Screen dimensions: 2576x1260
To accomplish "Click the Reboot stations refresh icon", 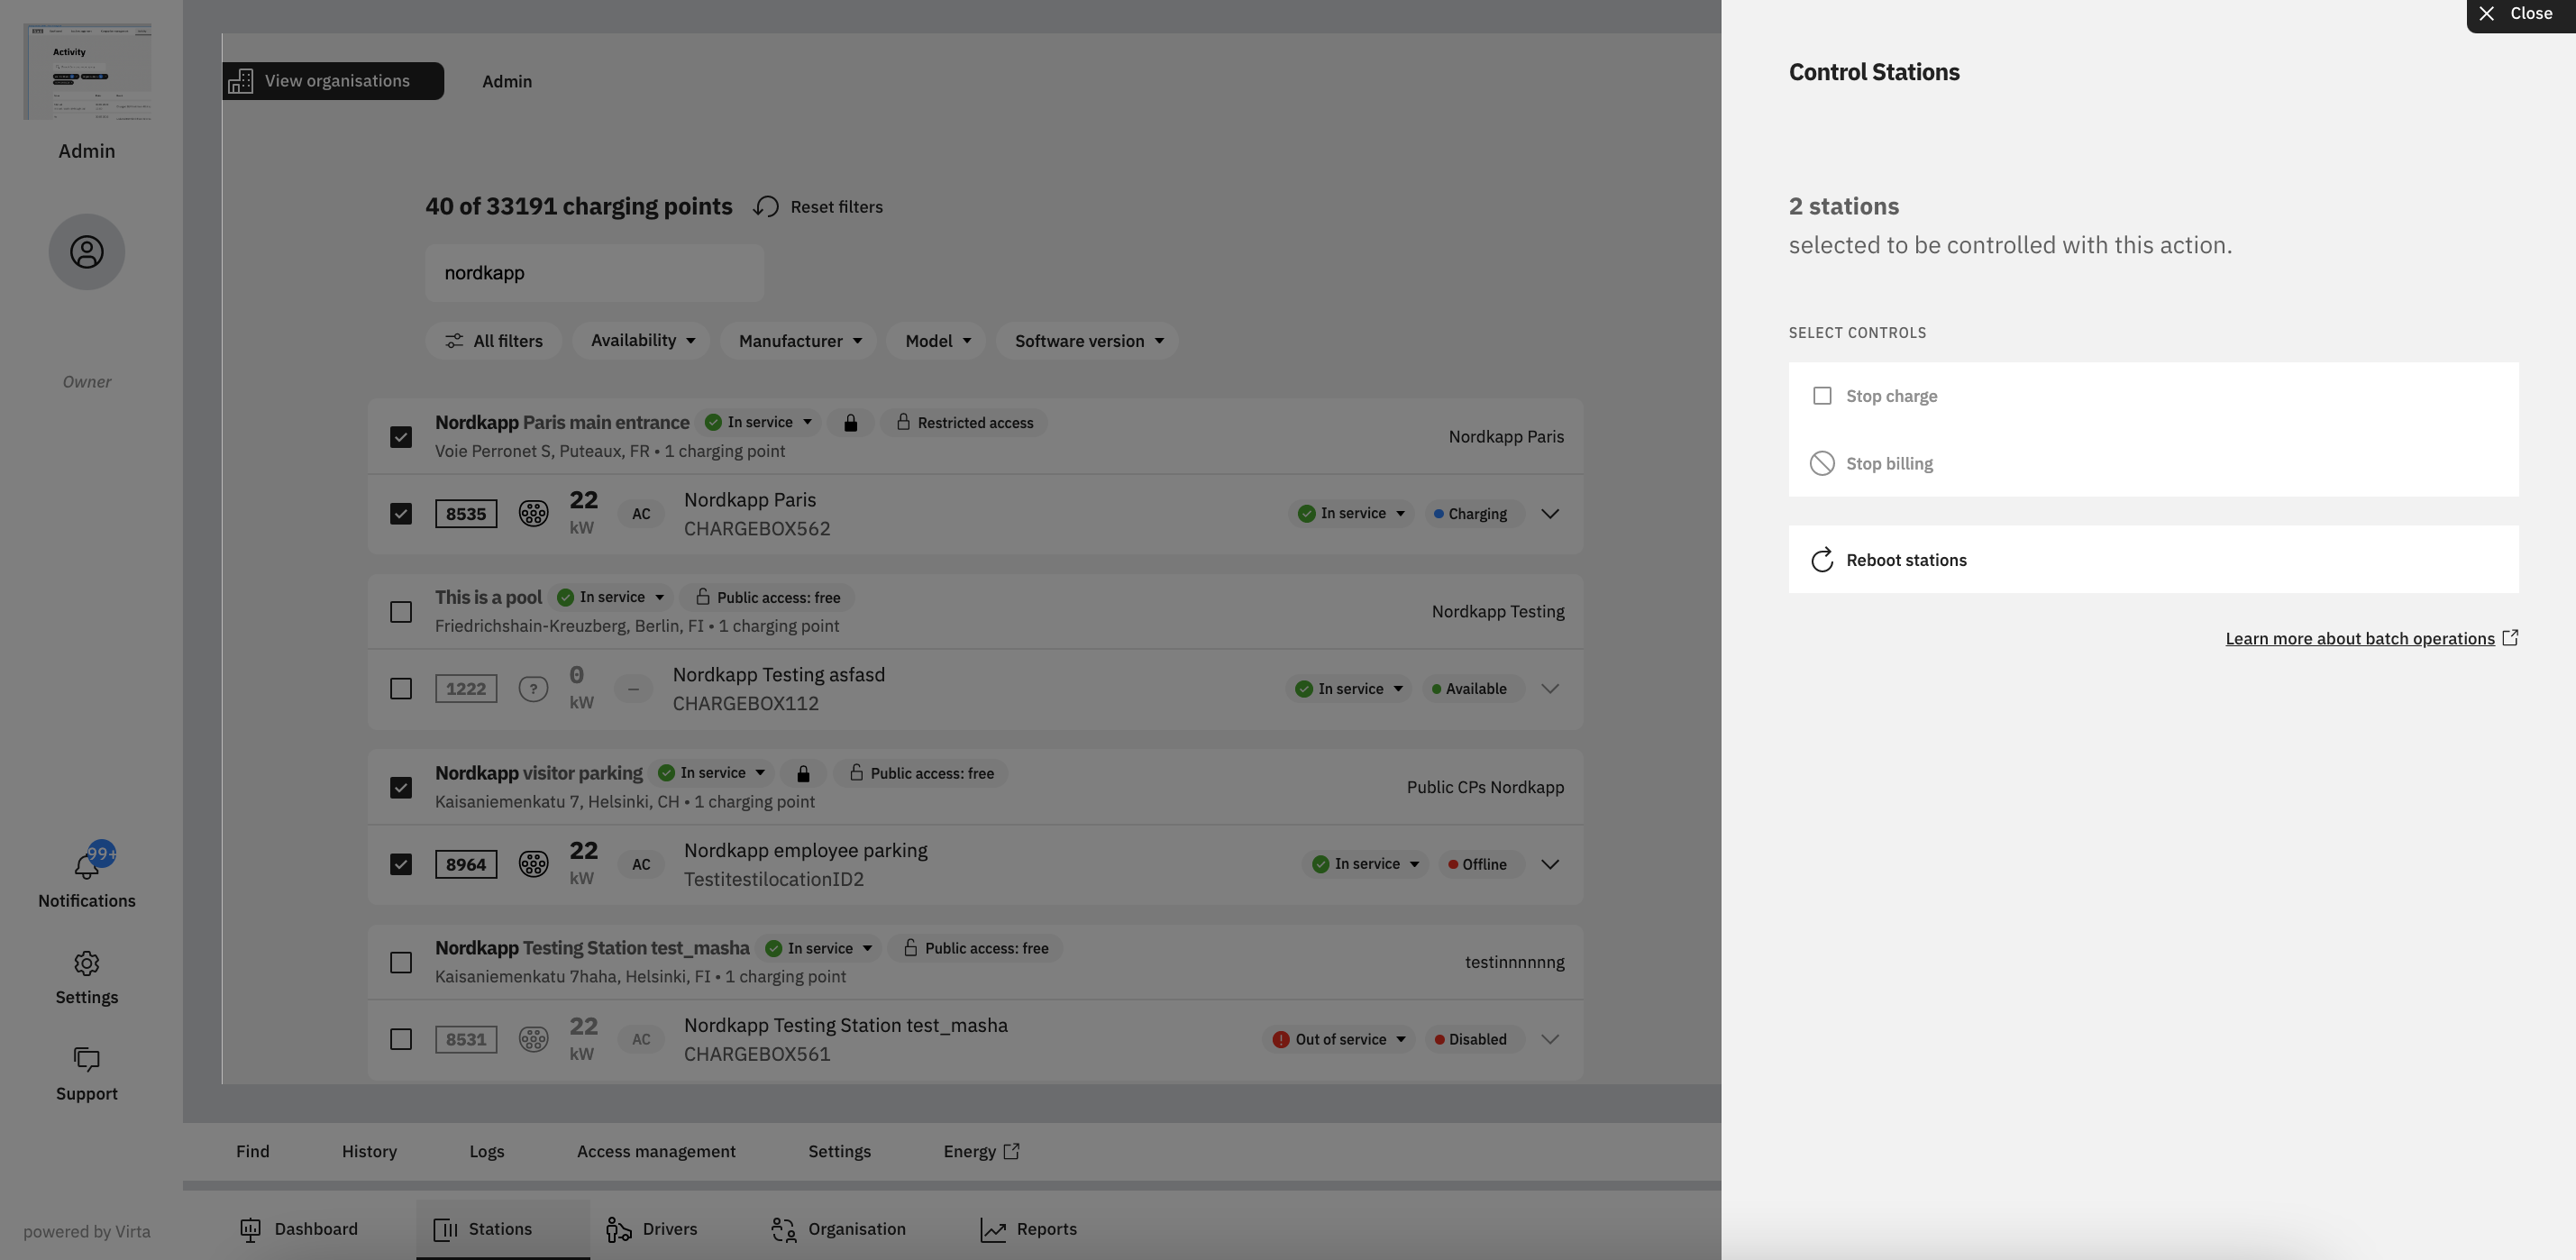I will click(1822, 560).
